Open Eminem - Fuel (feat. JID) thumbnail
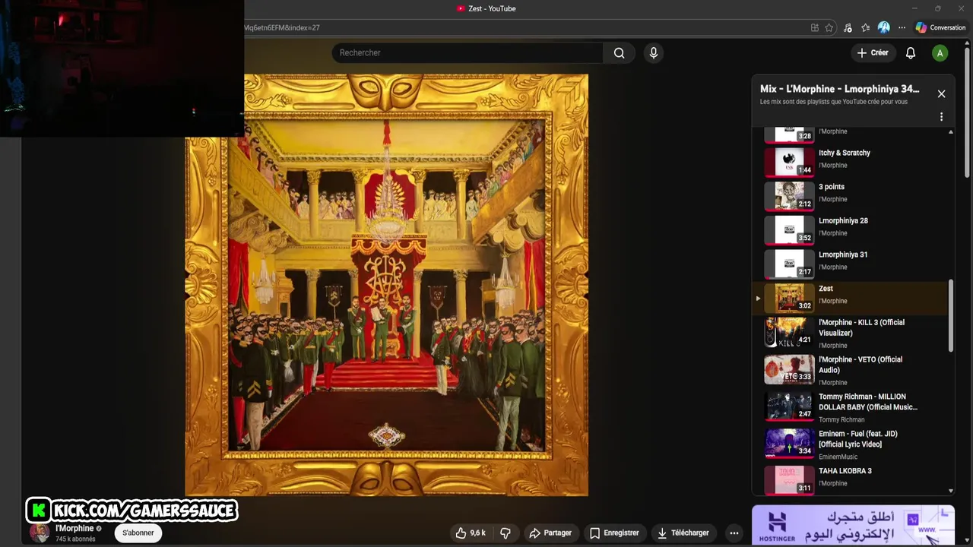This screenshot has height=547, width=973. (789, 444)
